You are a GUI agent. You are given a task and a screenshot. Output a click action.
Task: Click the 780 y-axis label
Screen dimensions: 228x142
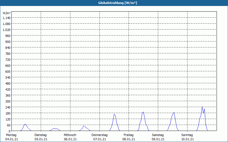click(8, 54)
